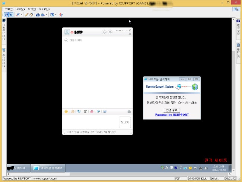Click the network icon in remote tray

(x=201, y=168)
